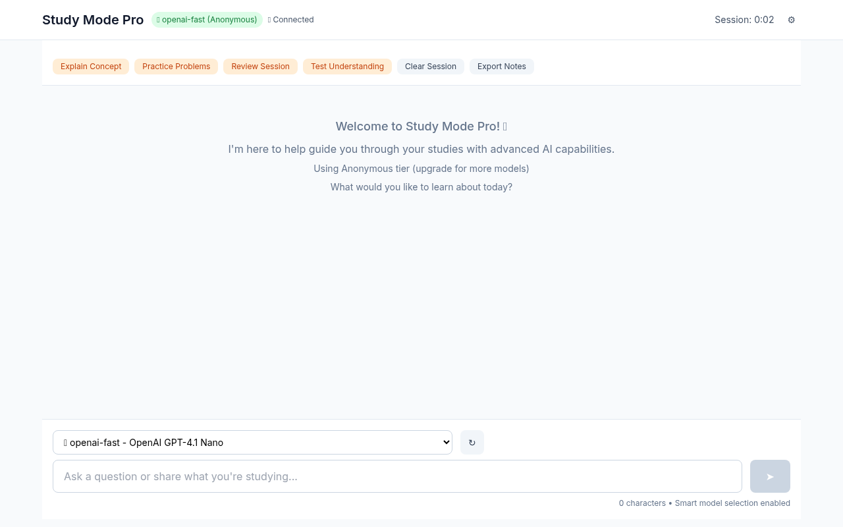This screenshot has width=843, height=527.
Task: Open settings with the gear icon
Action: point(791,20)
